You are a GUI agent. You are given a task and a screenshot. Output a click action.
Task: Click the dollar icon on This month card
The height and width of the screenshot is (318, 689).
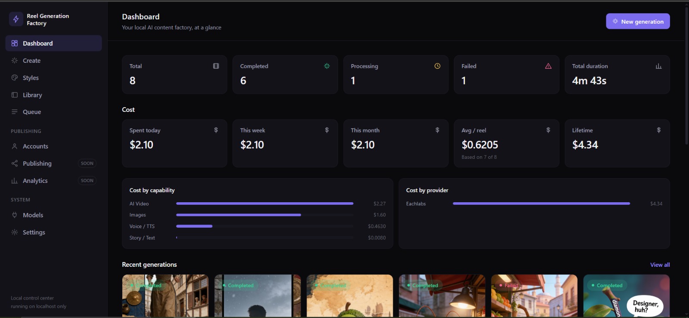click(438, 130)
